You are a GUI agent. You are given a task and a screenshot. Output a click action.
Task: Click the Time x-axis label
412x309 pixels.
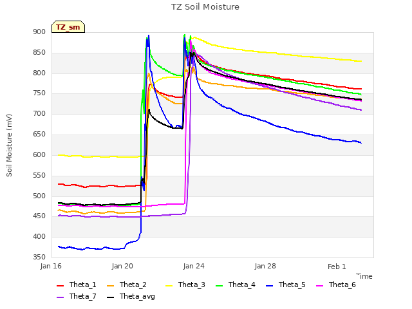pos(364,276)
